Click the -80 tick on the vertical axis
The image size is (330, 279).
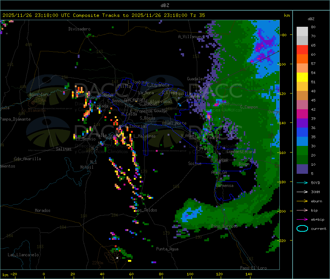tap(284, 35)
